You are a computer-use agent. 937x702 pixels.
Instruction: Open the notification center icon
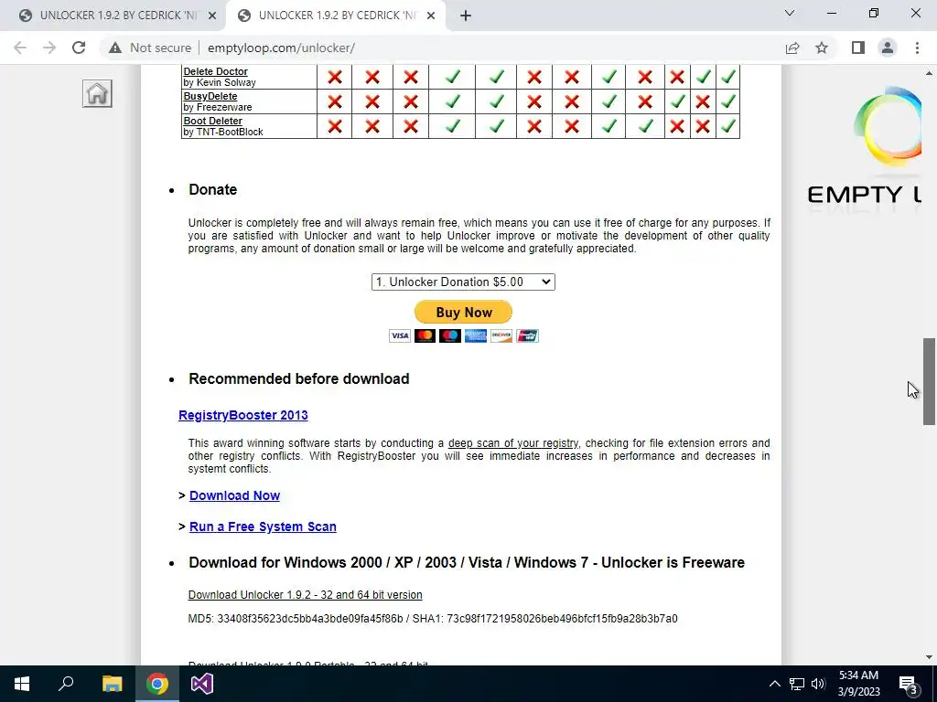(x=909, y=684)
